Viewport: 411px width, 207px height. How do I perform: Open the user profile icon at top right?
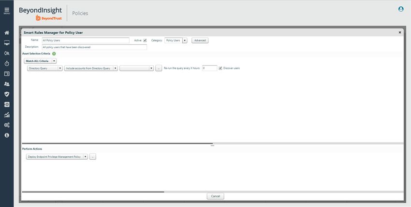pos(401,9)
